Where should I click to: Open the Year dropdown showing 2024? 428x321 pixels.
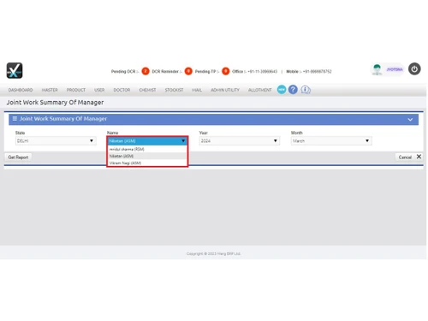(x=240, y=140)
